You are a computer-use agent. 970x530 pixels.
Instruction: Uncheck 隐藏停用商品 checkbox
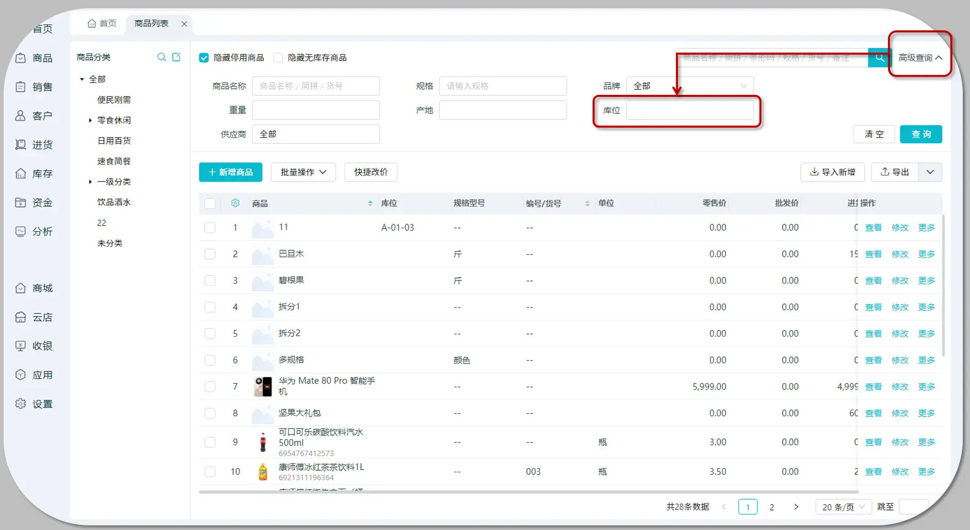pyautogui.click(x=204, y=58)
